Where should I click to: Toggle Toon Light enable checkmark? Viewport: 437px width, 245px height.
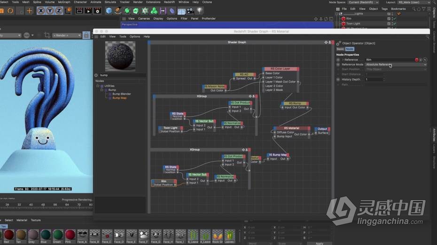click(x=395, y=23)
